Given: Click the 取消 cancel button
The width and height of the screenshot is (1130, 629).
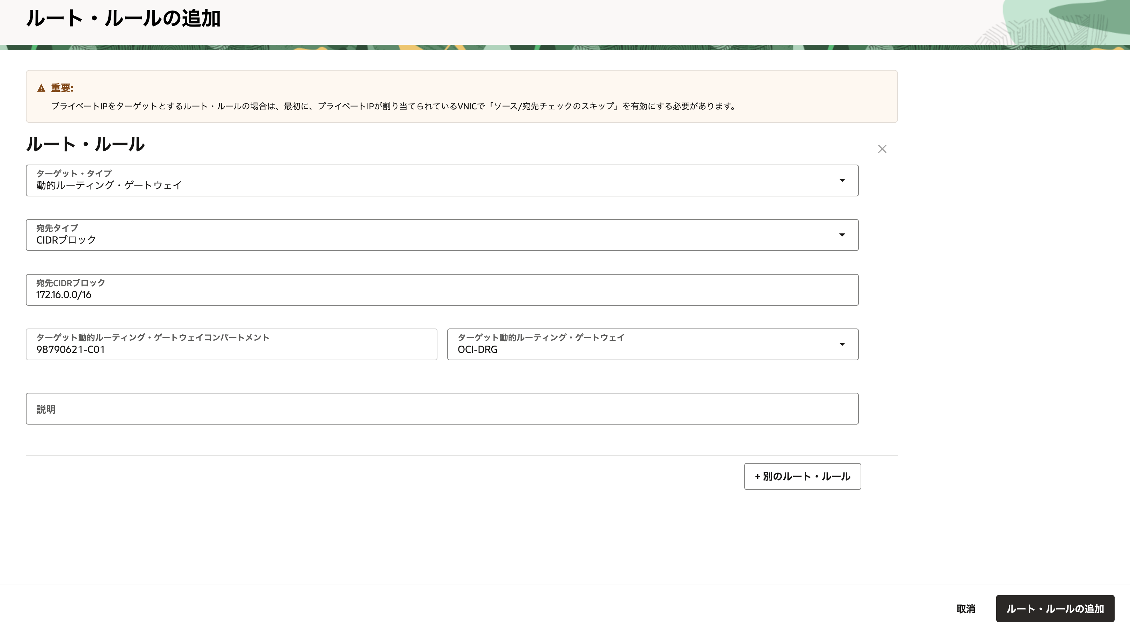Looking at the screenshot, I should (x=965, y=609).
